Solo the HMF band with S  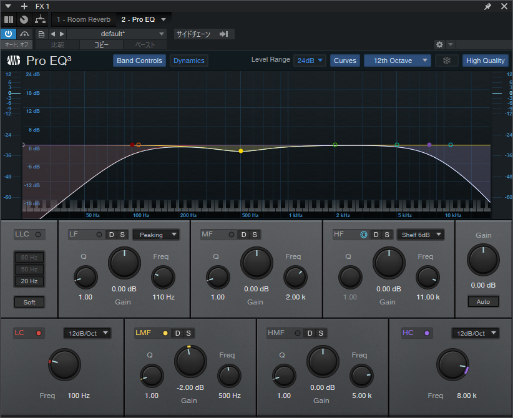tap(321, 333)
